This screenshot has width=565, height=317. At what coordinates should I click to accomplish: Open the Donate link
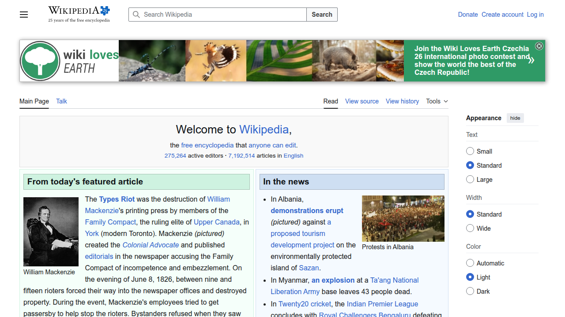pyautogui.click(x=468, y=15)
